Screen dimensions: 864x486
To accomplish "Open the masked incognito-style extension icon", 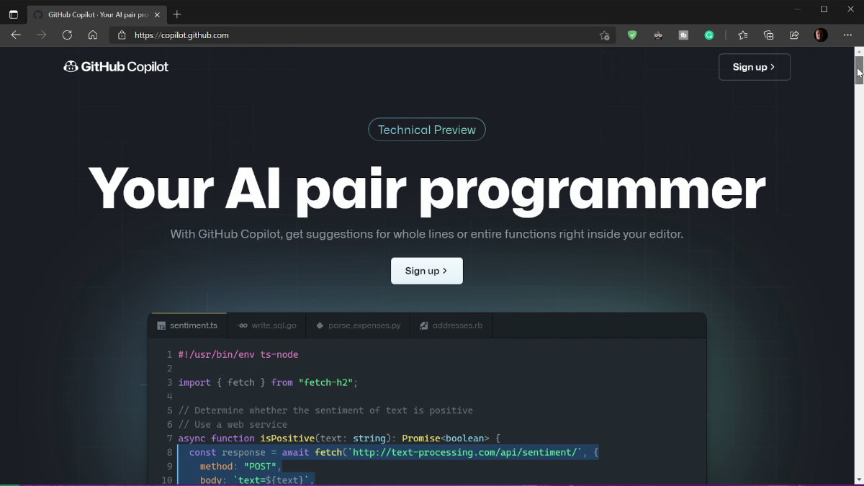I will point(657,35).
